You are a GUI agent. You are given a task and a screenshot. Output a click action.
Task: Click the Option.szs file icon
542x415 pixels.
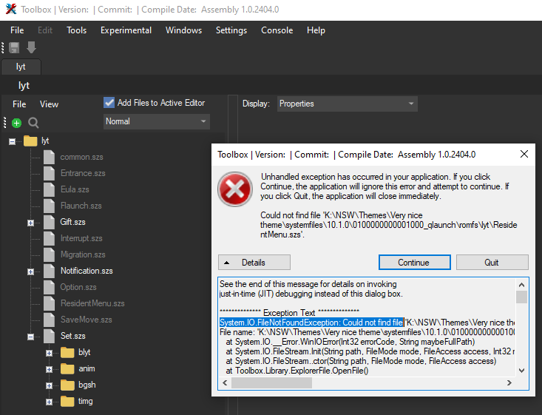pyautogui.click(x=49, y=287)
